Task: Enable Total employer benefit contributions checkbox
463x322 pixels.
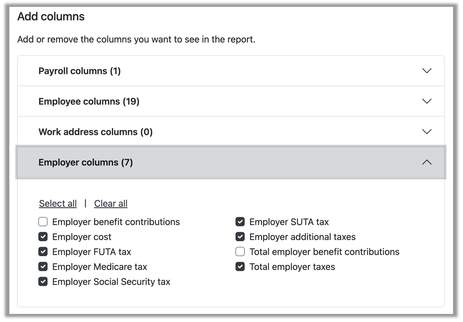Action: click(x=240, y=252)
